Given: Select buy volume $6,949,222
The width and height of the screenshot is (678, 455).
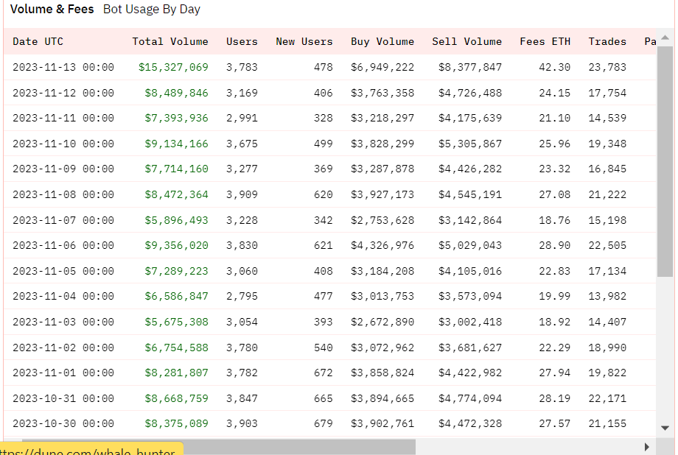Looking at the screenshot, I should tap(382, 67).
